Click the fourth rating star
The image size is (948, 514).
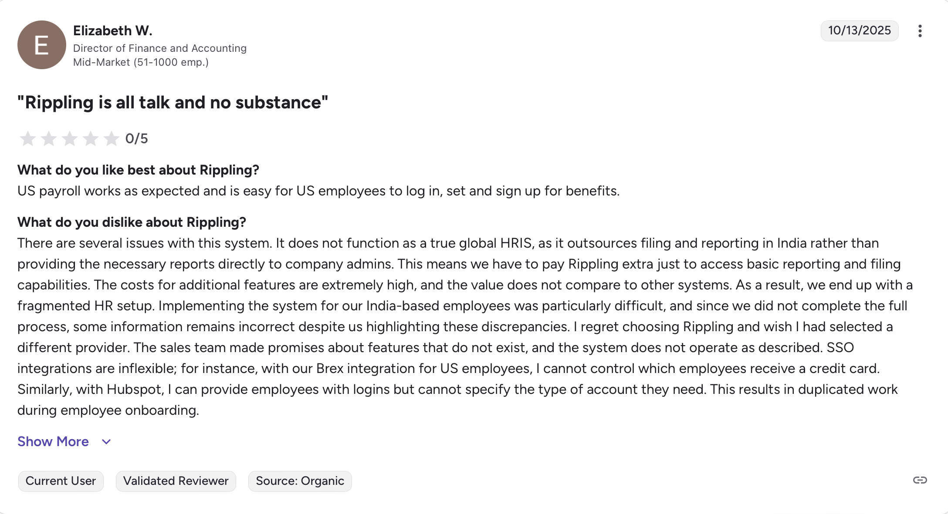91,139
